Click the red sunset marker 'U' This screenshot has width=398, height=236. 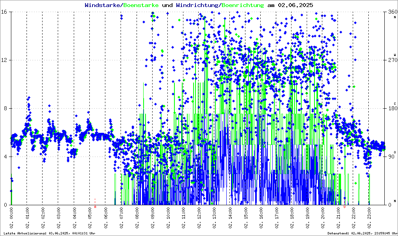pos(345,207)
